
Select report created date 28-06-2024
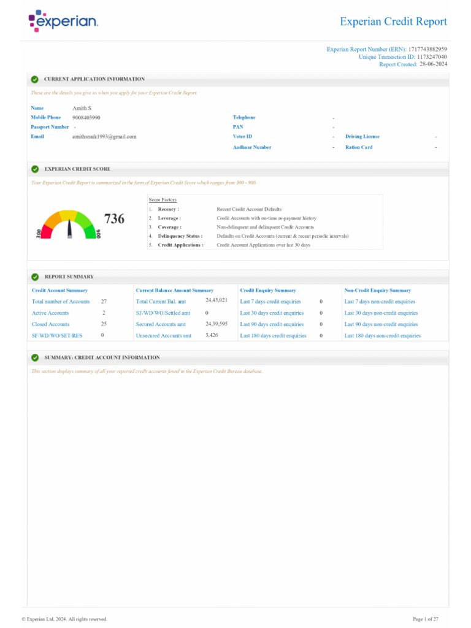(434, 64)
